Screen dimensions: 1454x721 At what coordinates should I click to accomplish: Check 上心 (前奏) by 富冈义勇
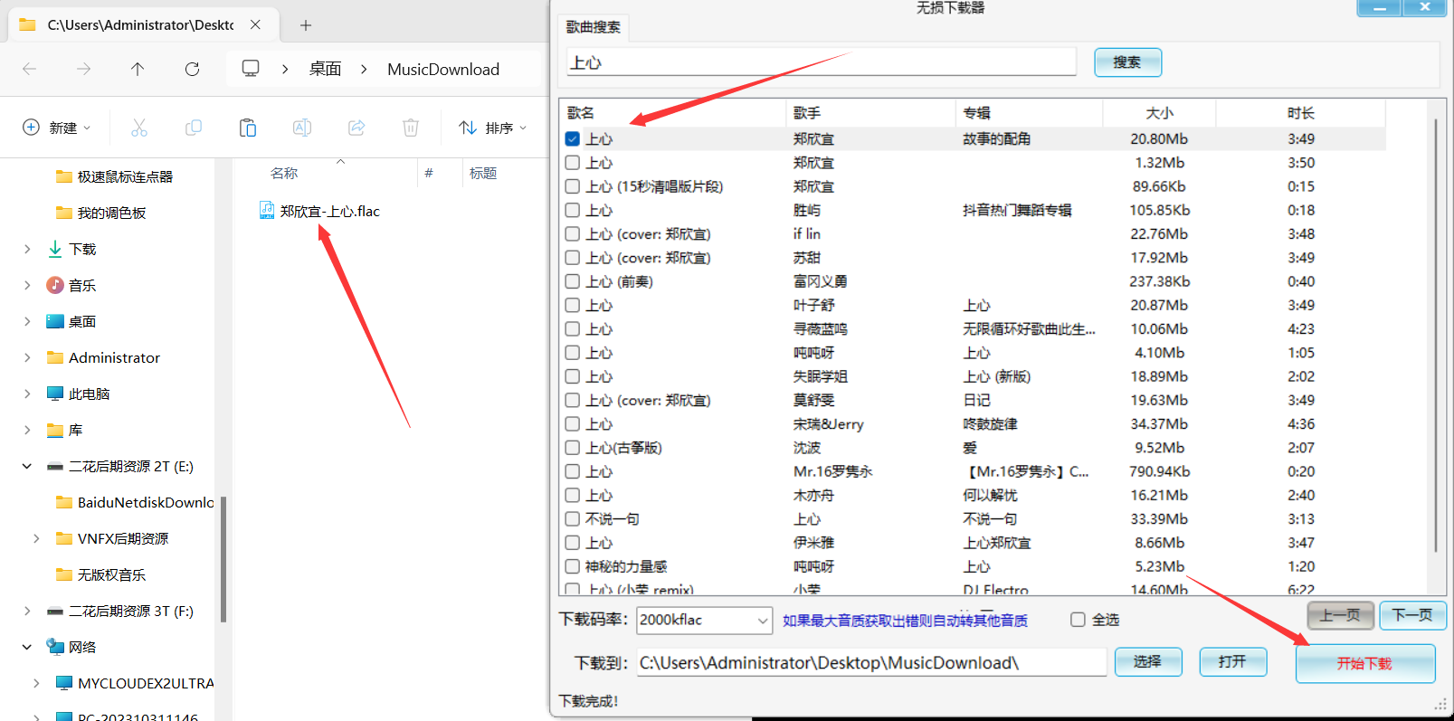[572, 281]
